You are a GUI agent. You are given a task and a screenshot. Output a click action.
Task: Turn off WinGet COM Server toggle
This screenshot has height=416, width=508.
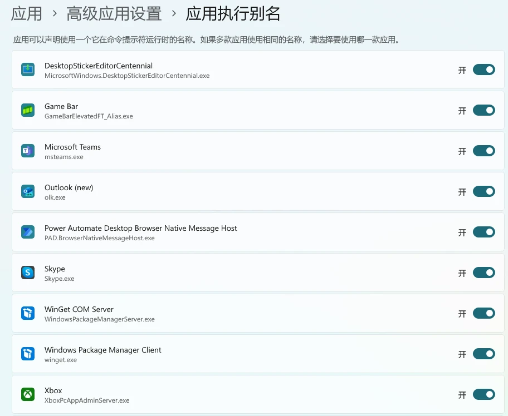[x=483, y=313]
